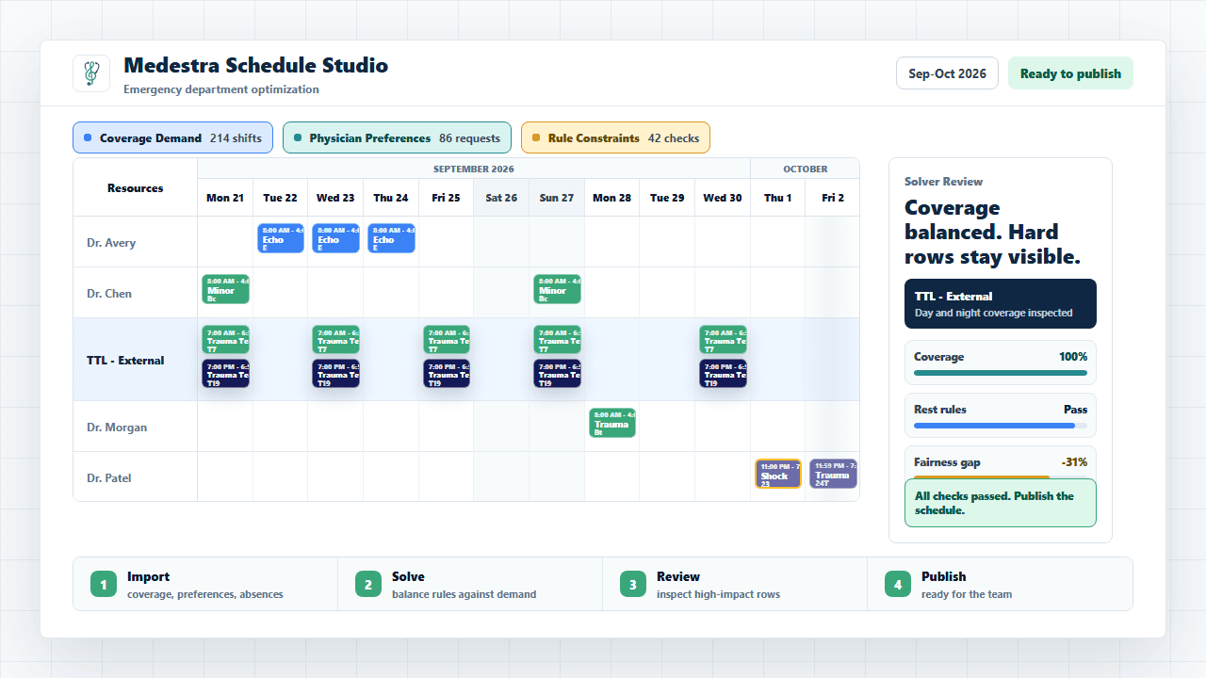The image size is (1206, 678).
Task: Click the Fairness gap -31% card
Action: pos(1001,462)
